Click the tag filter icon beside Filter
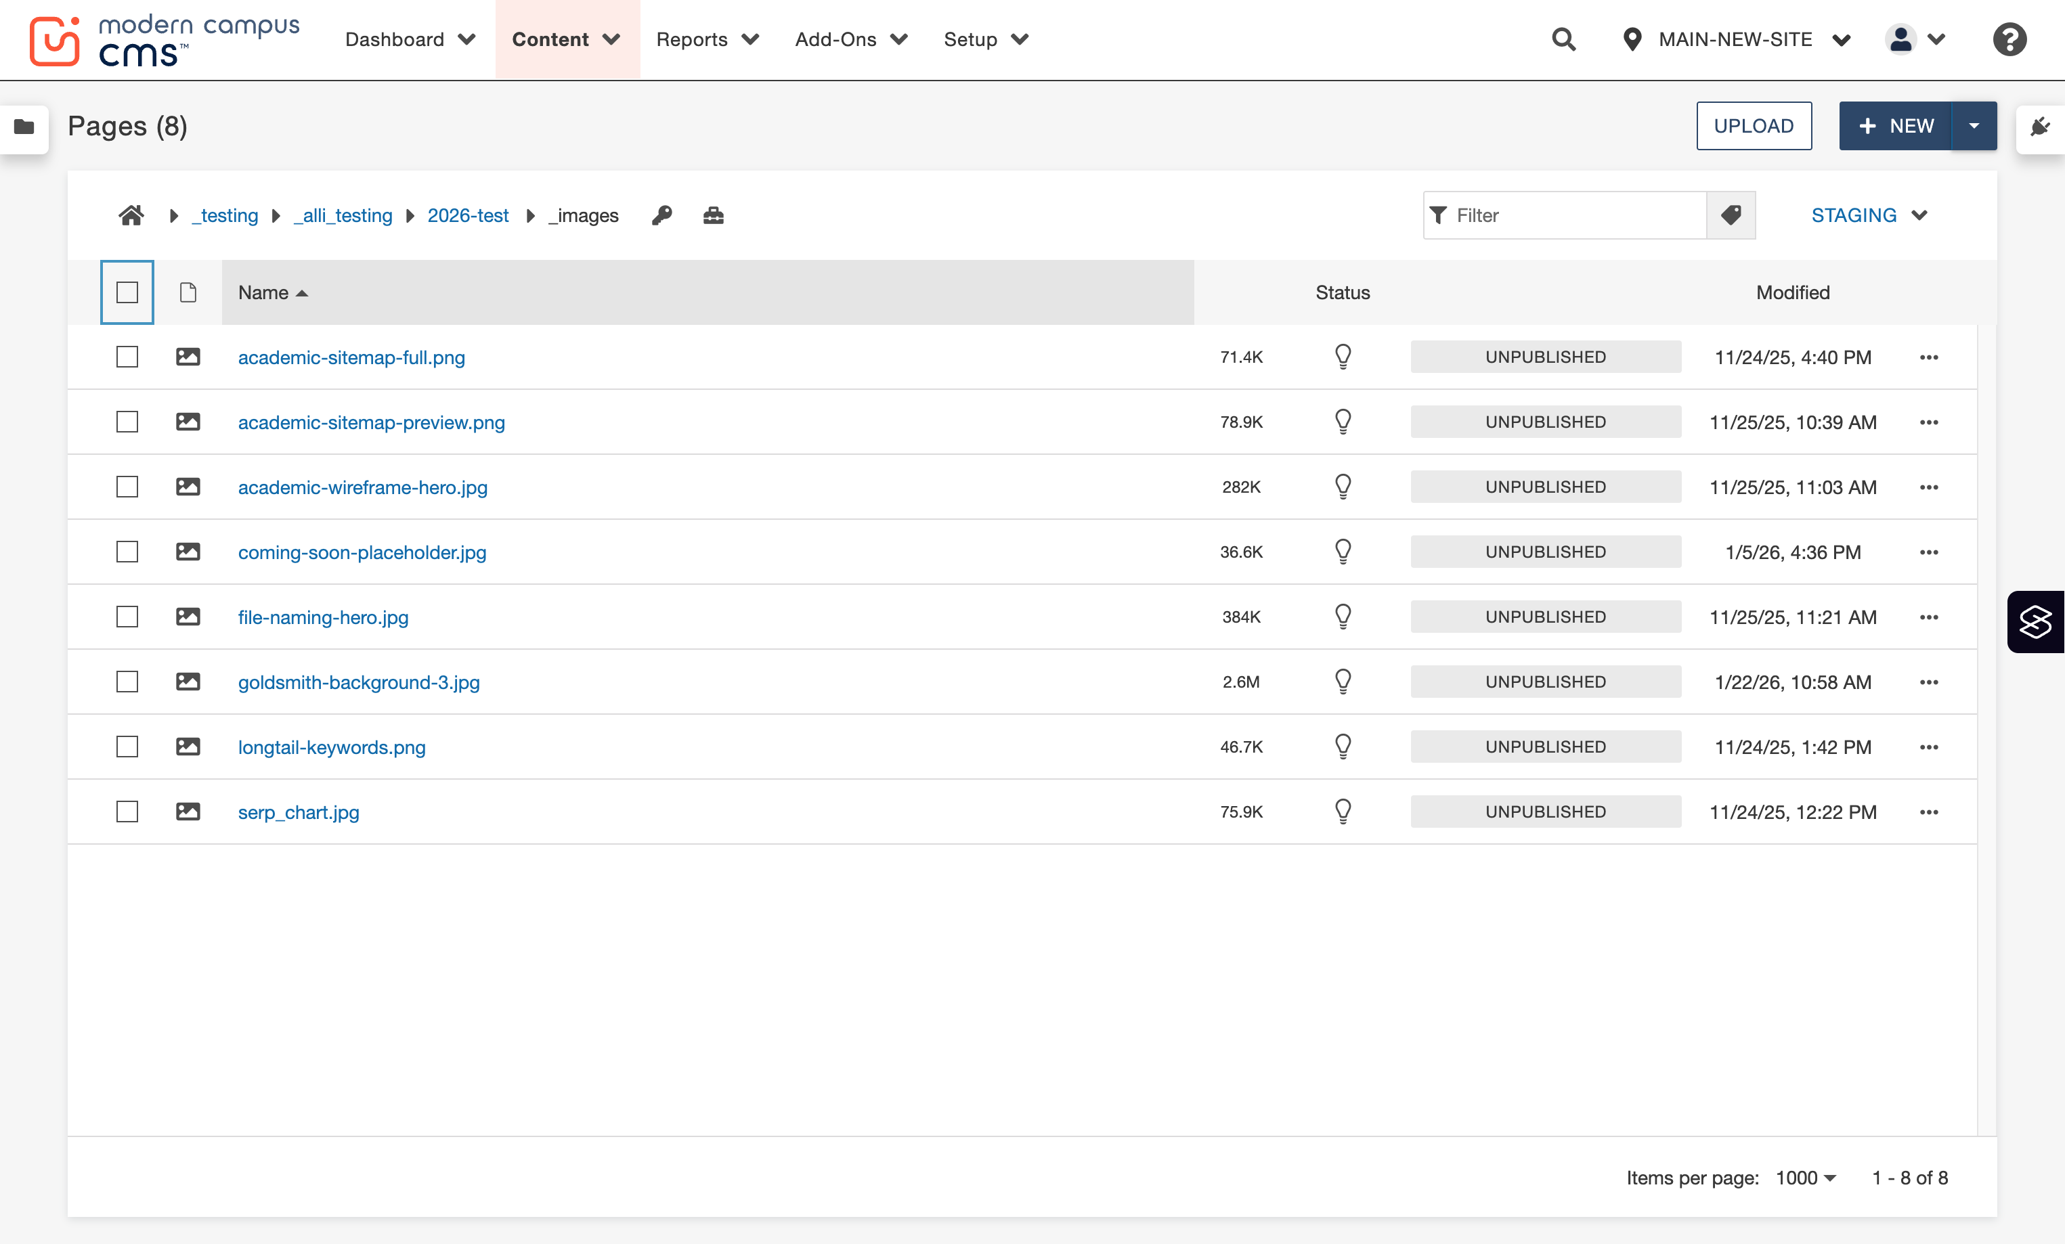This screenshot has width=2065, height=1244. pyautogui.click(x=1731, y=215)
